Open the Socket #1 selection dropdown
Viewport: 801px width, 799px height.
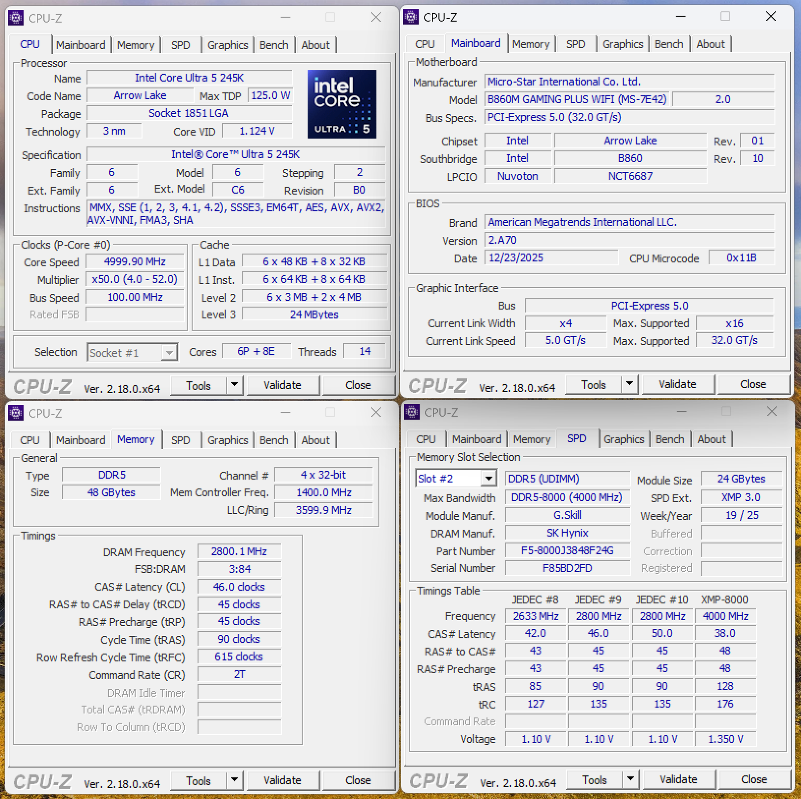(x=169, y=352)
